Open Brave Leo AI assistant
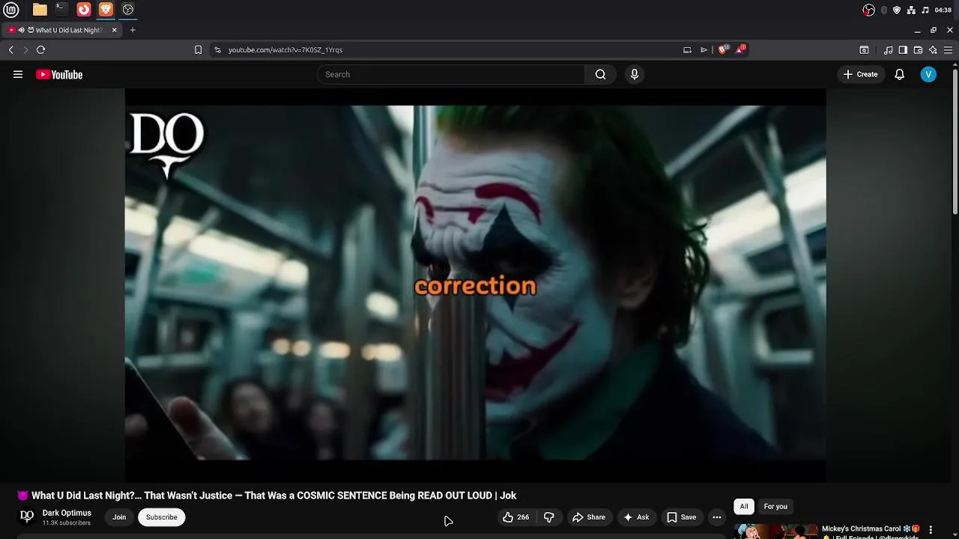Viewport: 959px width, 539px height. click(933, 49)
